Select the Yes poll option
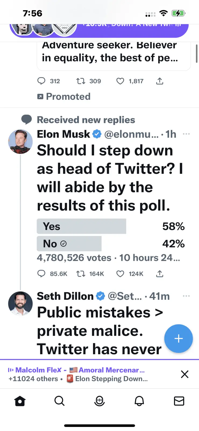 81,226
